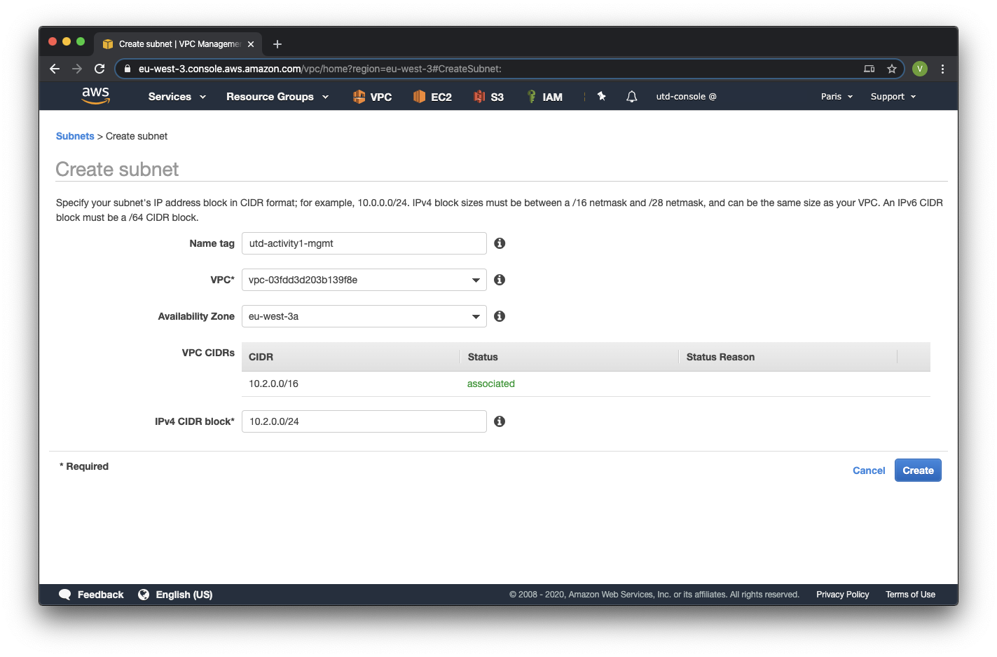The image size is (997, 657).
Task: Click the Status Reason column header
Action: tap(788, 357)
